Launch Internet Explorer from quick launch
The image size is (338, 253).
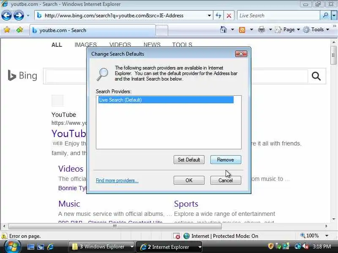50,247
